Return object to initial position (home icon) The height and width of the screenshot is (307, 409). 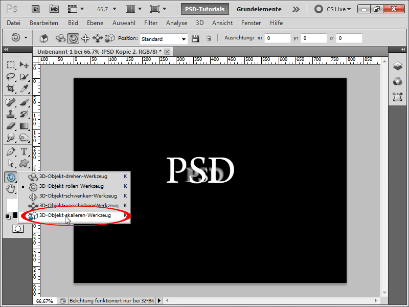pyautogui.click(x=43, y=38)
